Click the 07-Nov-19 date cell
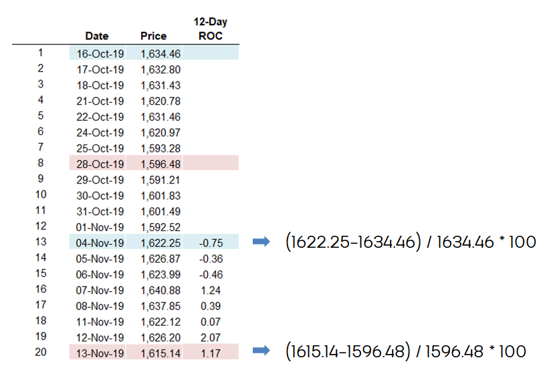The image size is (549, 378). pos(100,291)
